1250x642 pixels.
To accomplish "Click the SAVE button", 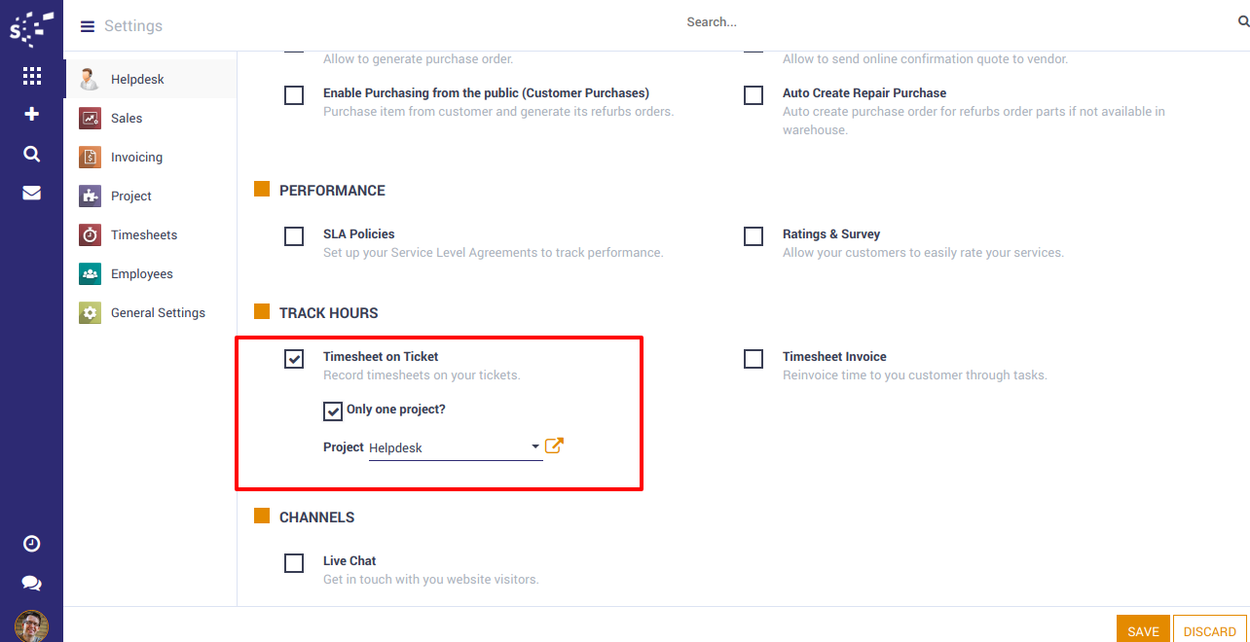I will click(x=1143, y=630).
